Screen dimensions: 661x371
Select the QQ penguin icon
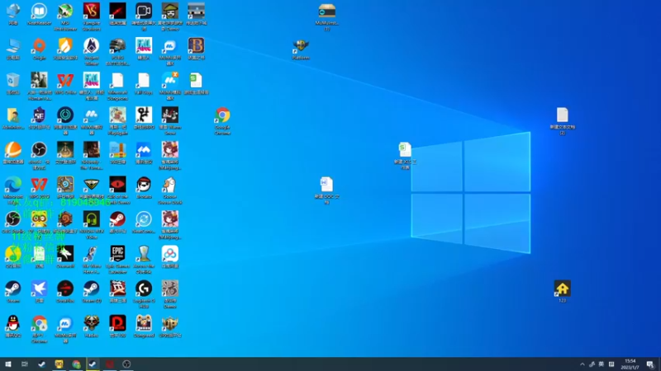tap(13, 324)
